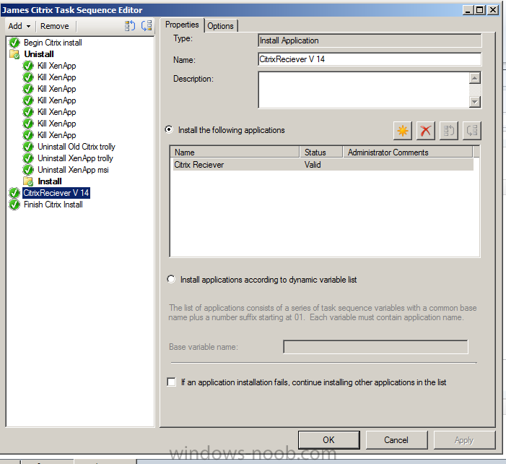Click the green check icon beside Begin Citrix install
506x464 pixels.
point(14,43)
